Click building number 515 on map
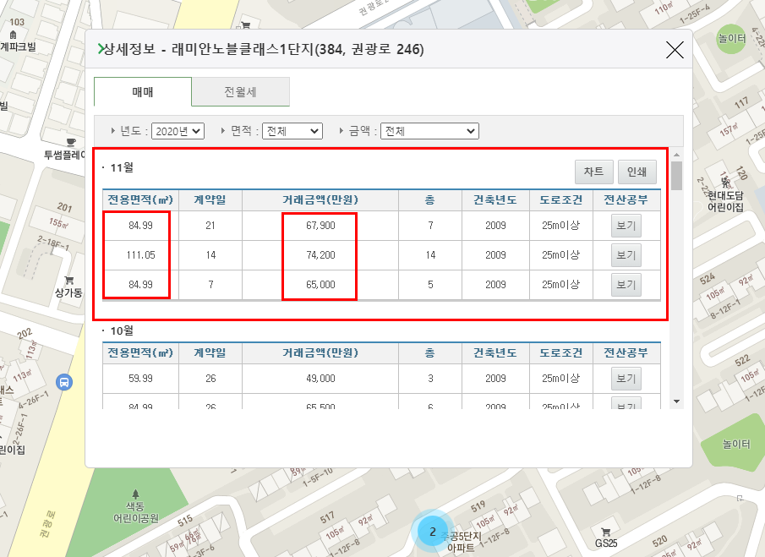Screen dimensions: 765x557 point(185,521)
